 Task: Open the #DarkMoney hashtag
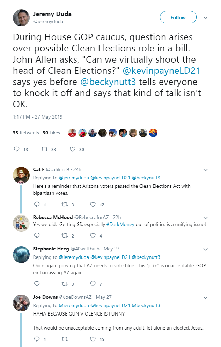119,224
